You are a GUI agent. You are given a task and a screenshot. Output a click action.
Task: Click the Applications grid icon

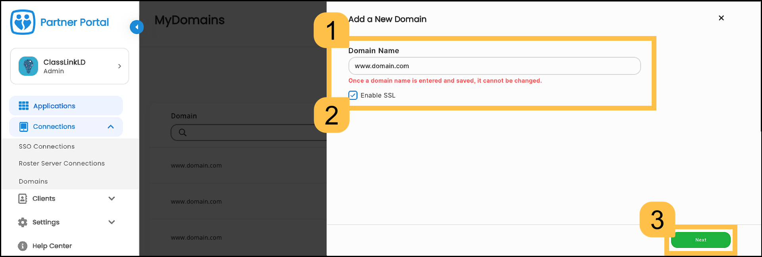[x=24, y=106]
